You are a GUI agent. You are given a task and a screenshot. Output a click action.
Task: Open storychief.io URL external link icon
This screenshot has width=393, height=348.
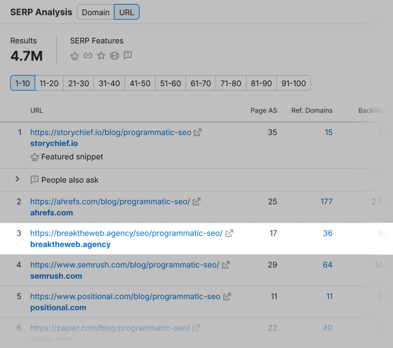click(x=198, y=133)
